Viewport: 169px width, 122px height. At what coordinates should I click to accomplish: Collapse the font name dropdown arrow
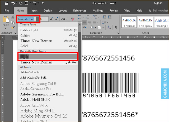point(37,19)
